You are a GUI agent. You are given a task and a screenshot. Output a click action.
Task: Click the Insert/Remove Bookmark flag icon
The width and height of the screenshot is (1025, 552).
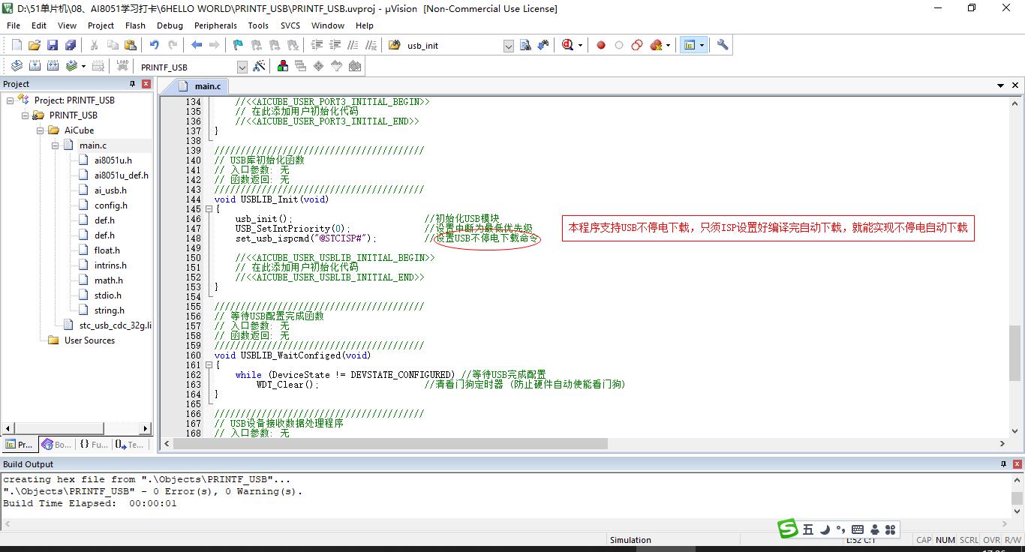coord(238,45)
